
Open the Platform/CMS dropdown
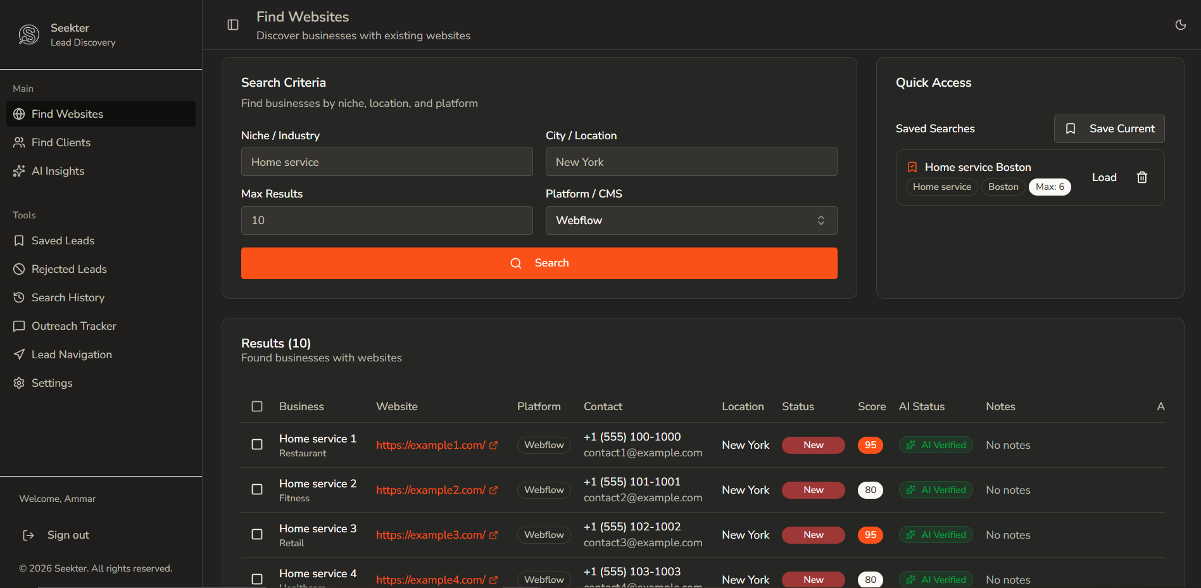tap(691, 220)
